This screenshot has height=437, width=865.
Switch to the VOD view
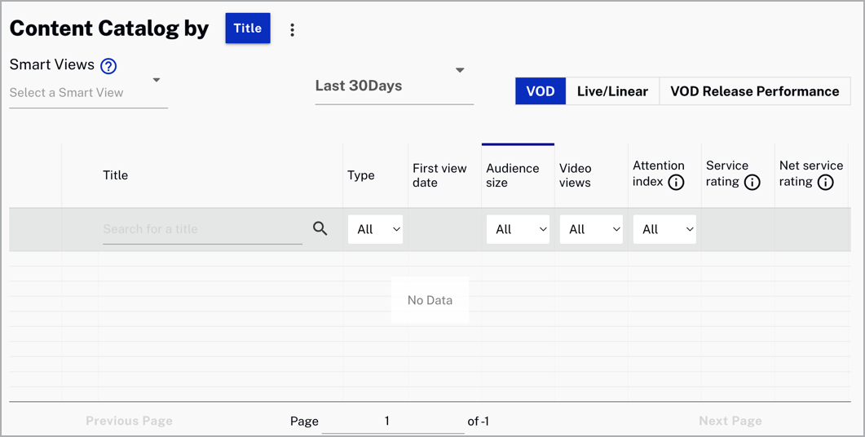point(540,91)
